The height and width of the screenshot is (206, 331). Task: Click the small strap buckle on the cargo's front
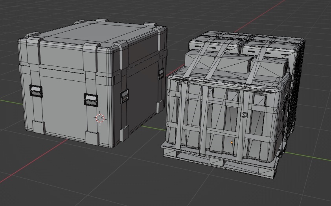(x=244, y=115)
